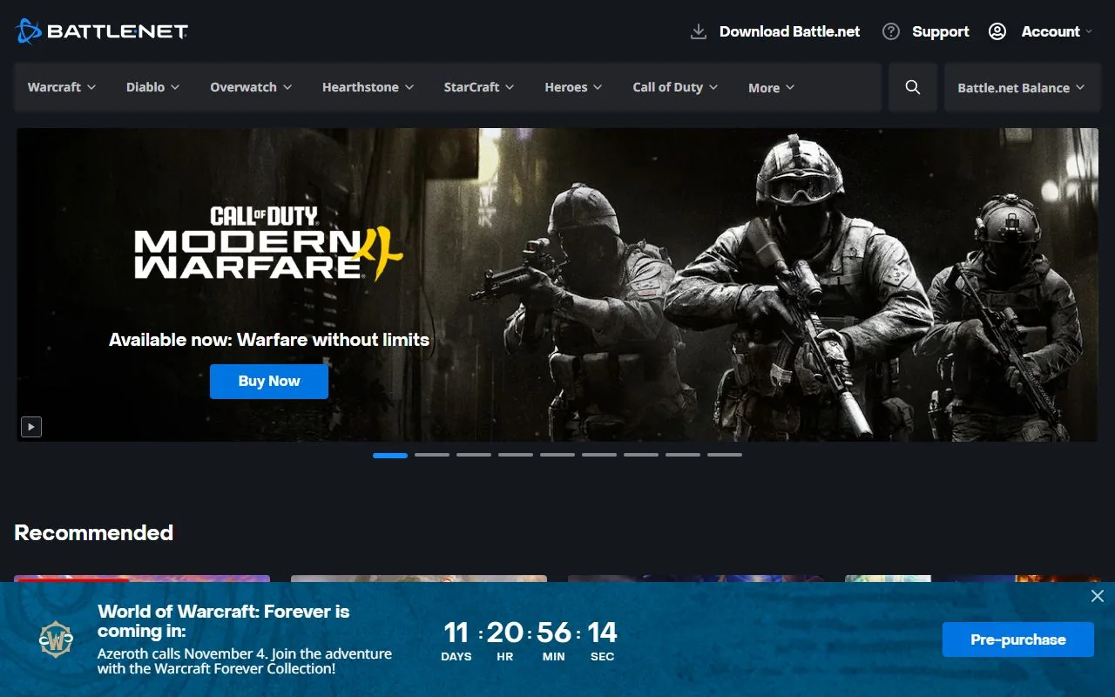Click the World of Warcraft emblem icon
The height and width of the screenshot is (697, 1115).
pos(57,639)
